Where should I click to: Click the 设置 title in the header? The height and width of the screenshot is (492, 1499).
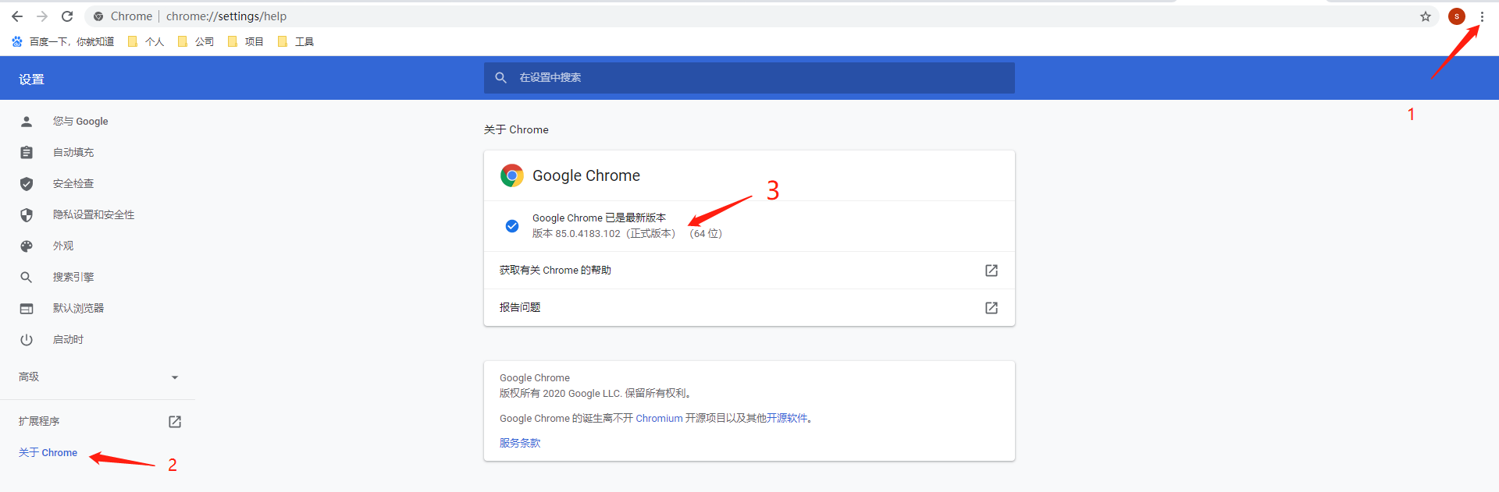coord(31,79)
